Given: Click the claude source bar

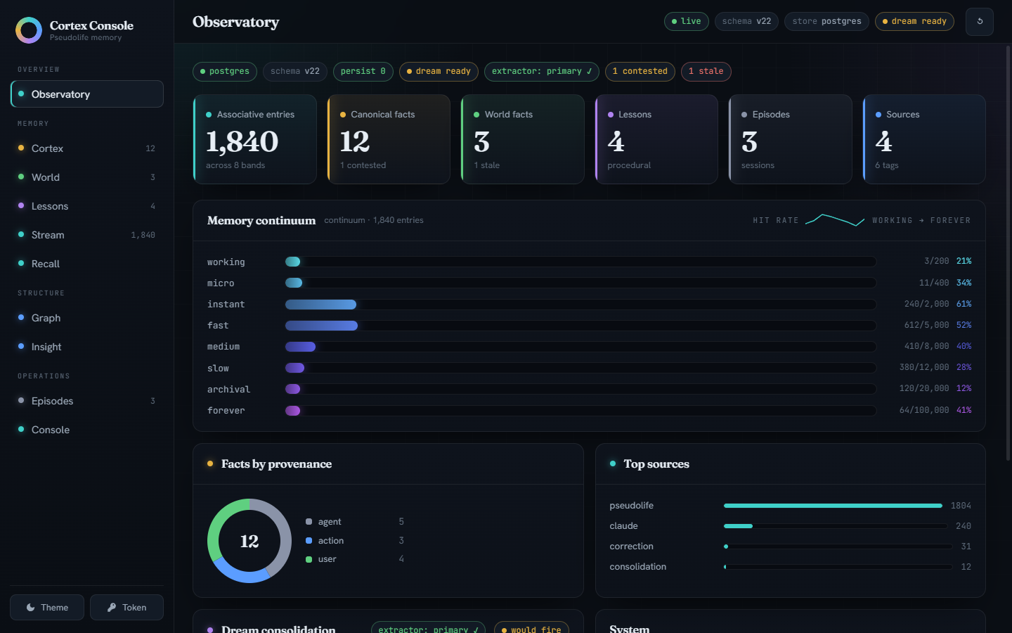Looking at the screenshot, I should coord(836,526).
